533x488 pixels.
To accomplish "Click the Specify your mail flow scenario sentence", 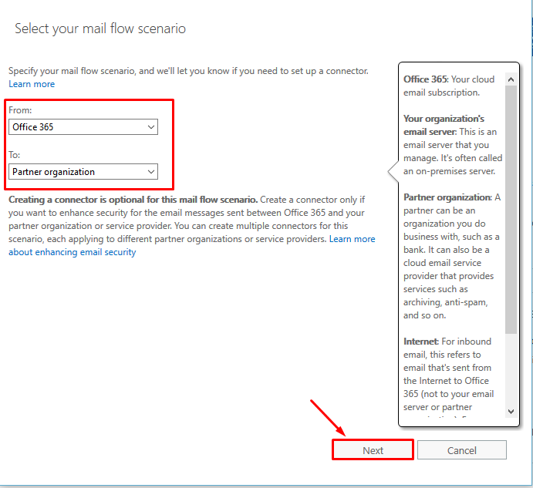I will pyautogui.click(x=188, y=71).
